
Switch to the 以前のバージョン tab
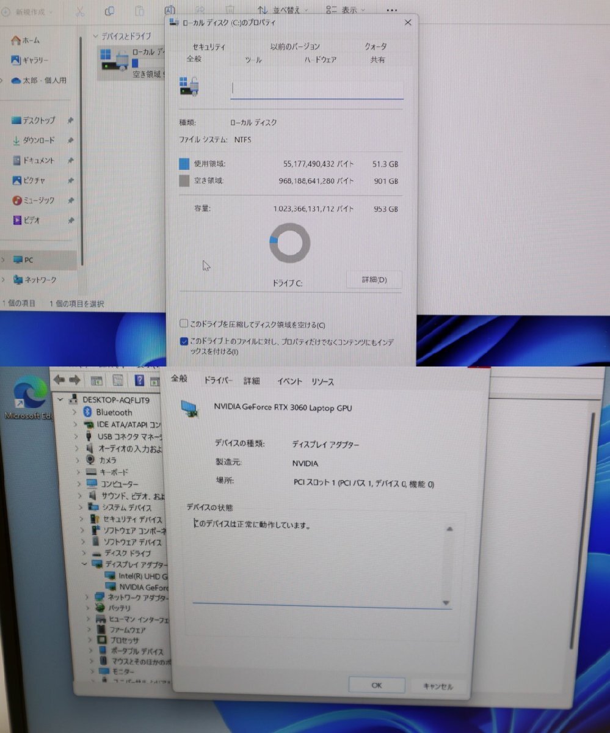click(295, 47)
